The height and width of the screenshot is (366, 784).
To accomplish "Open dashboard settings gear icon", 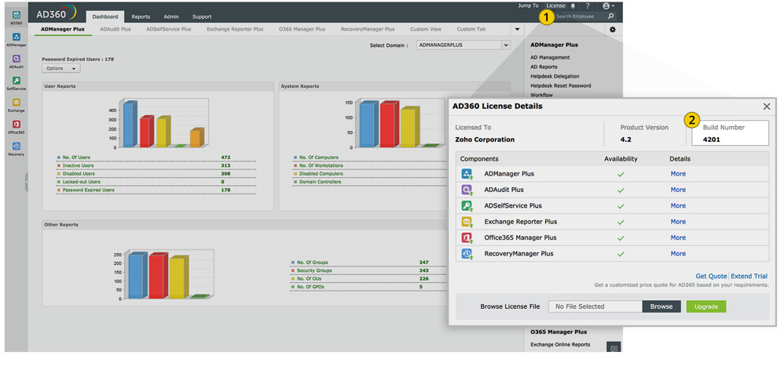I will tap(613, 30).
